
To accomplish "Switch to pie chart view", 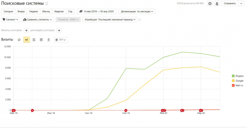I will (19, 40).
